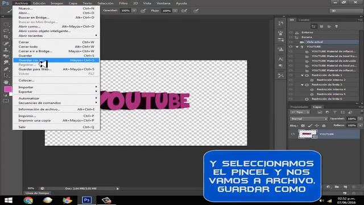Lock image pixels brush icon
The width and height of the screenshot is (364, 205).
click(310, 125)
